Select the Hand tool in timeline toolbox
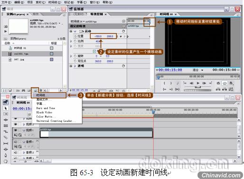This screenshot has width=244, height=179. [x=6, y=161]
